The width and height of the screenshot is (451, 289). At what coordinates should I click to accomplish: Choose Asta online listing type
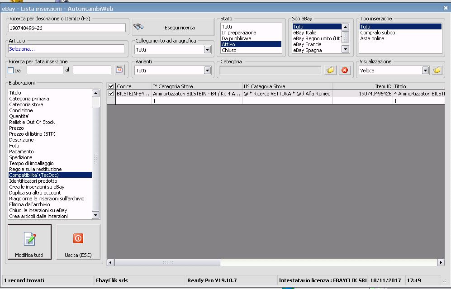point(400,38)
